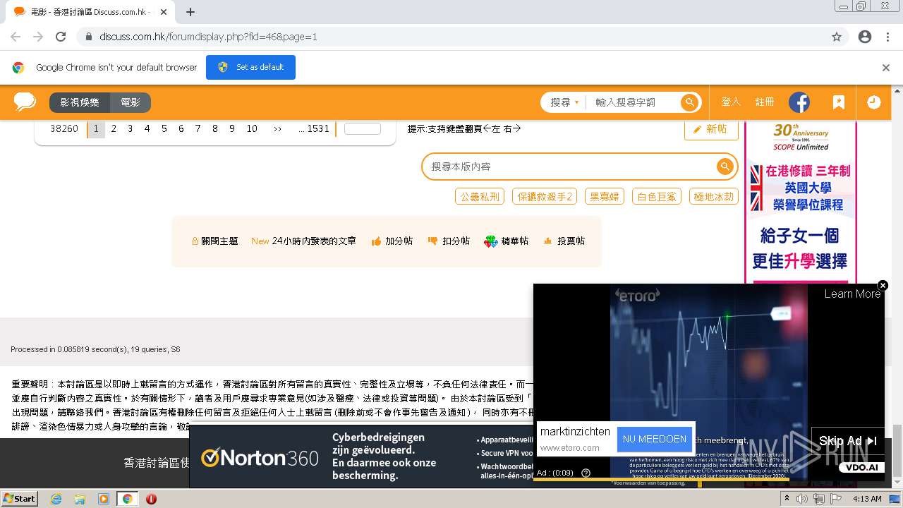903x508 pixels.
Task: Click the SCOPE university sidebar ad
Action: point(801,202)
